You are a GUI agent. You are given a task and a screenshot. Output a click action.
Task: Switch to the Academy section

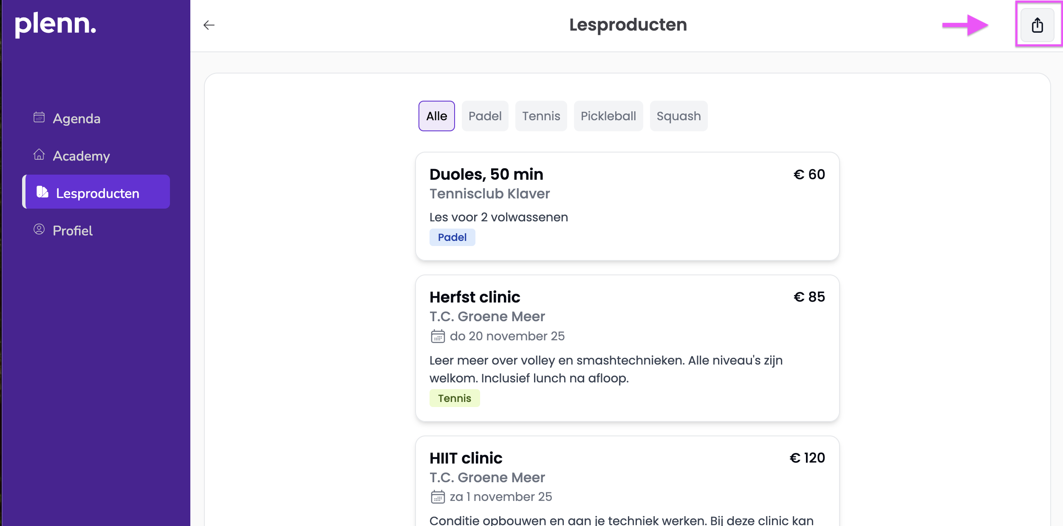point(81,156)
